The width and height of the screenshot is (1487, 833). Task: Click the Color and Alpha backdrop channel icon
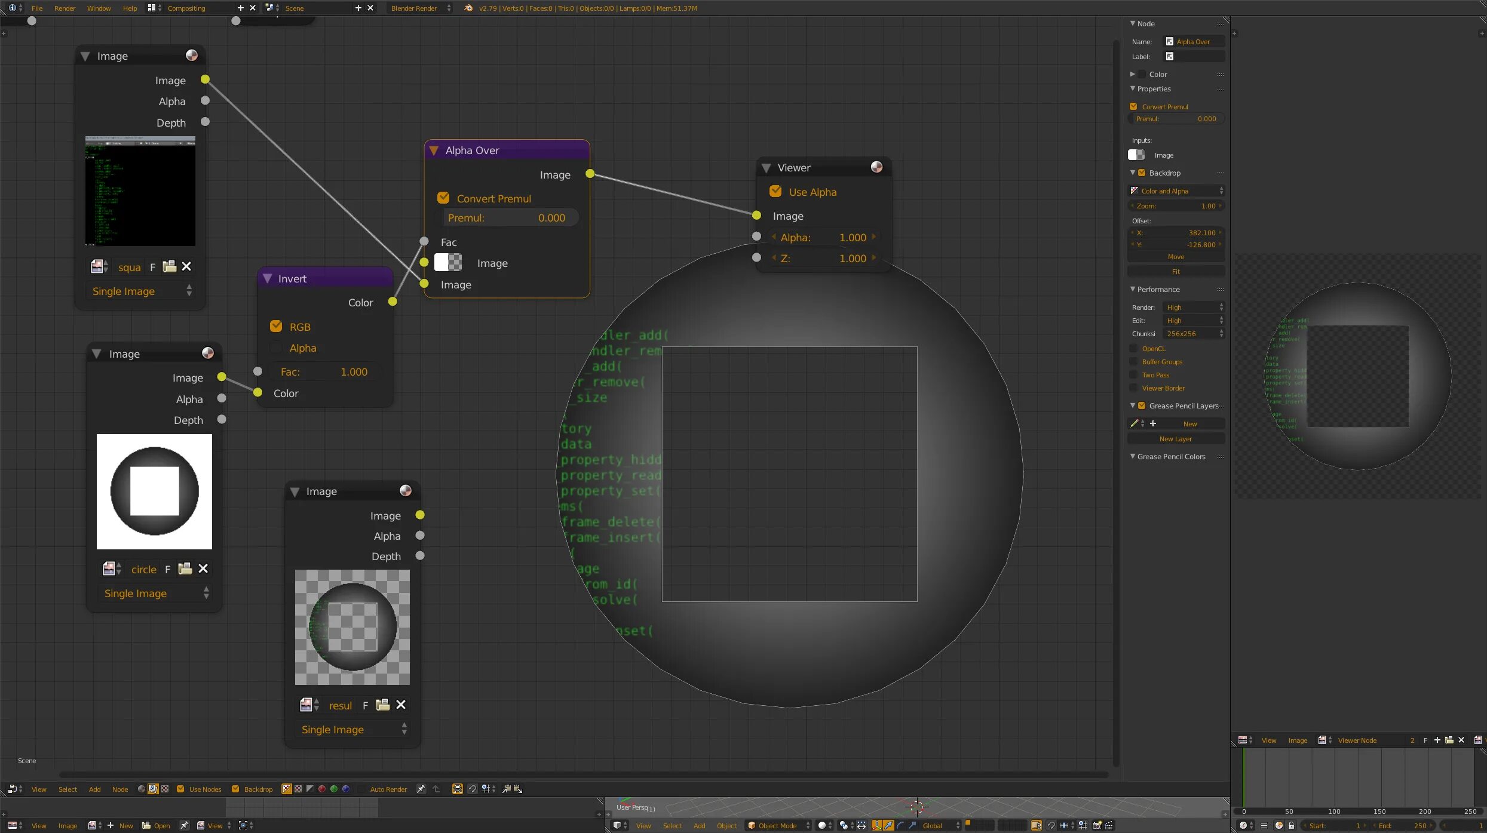(x=287, y=789)
